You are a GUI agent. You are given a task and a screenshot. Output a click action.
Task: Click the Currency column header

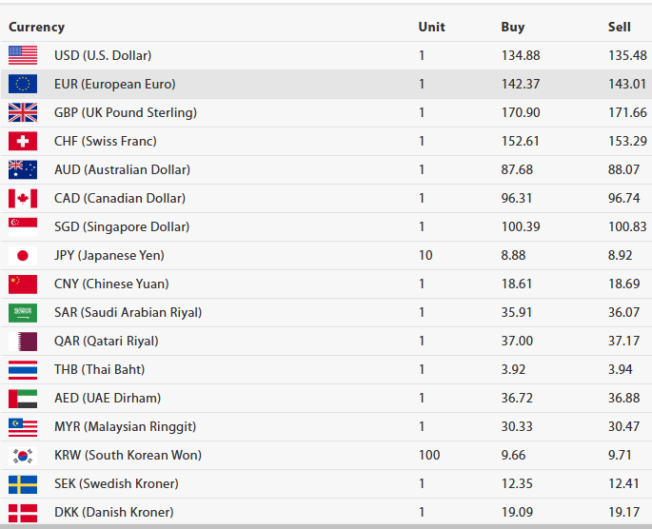[36, 27]
